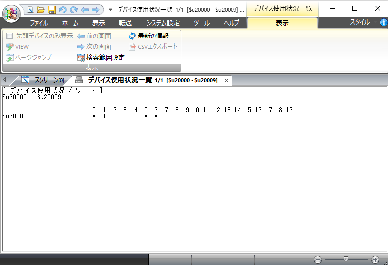Toggle 先頭デバイスのみ表示 checkbox
The image size is (388, 265).
[10, 36]
